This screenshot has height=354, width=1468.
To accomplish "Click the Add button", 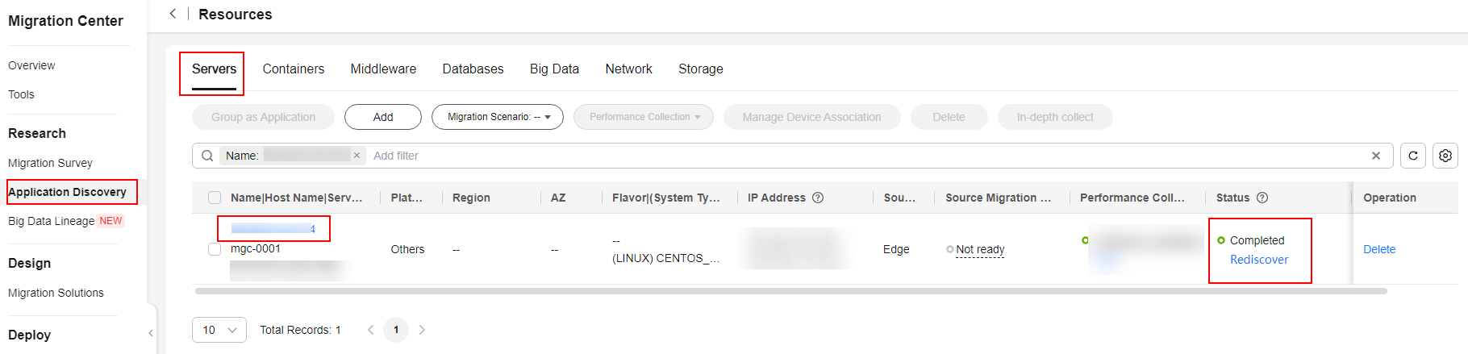I will click(x=383, y=117).
